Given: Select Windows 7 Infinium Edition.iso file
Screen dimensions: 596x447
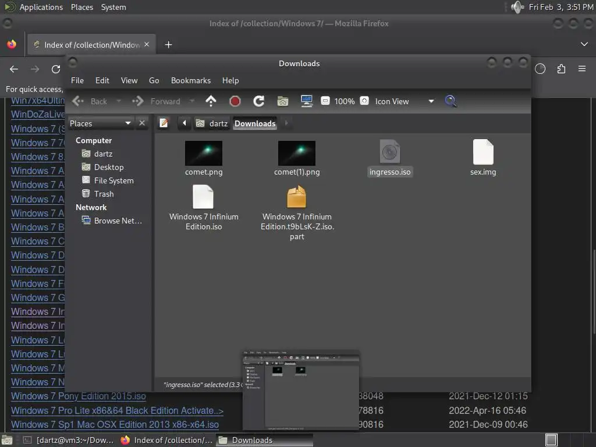Looking at the screenshot, I should [x=204, y=208].
